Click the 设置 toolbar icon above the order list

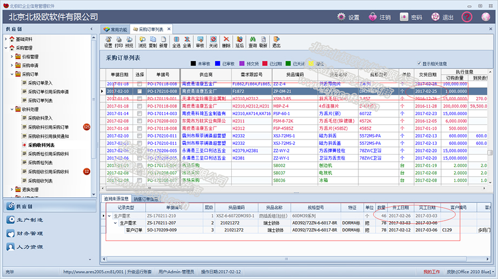108,42
